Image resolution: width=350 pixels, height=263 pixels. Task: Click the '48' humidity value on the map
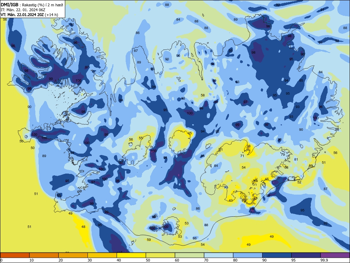click(x=83, y=227)
